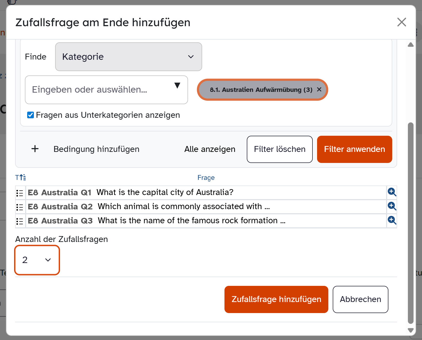Sort questions by type column icon
This screenshot has height=340, width=422.
(21, 177)
